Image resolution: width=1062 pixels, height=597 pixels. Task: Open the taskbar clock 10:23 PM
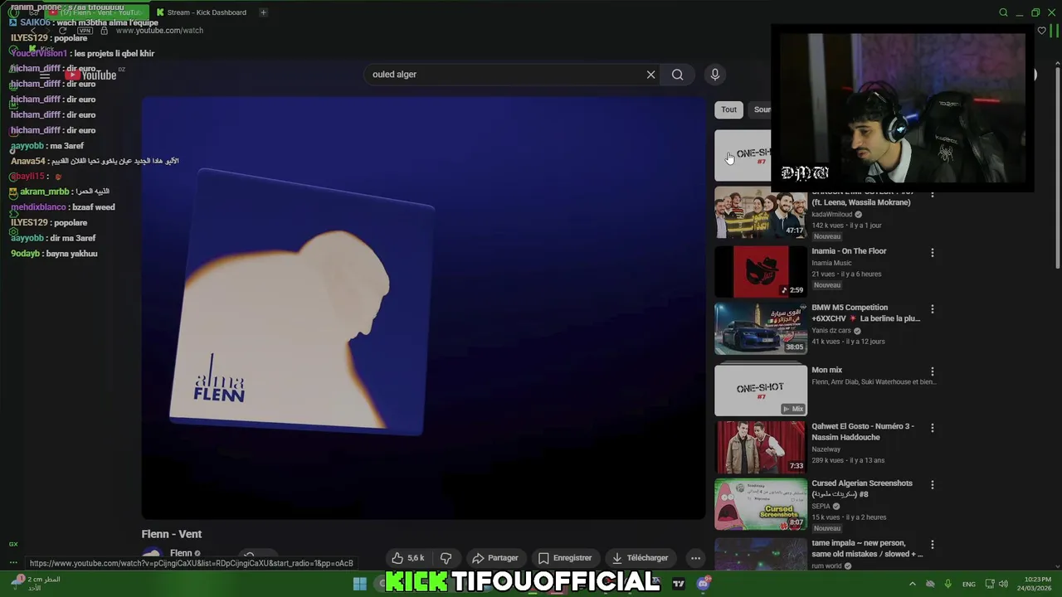click(x=1036, y=584)
